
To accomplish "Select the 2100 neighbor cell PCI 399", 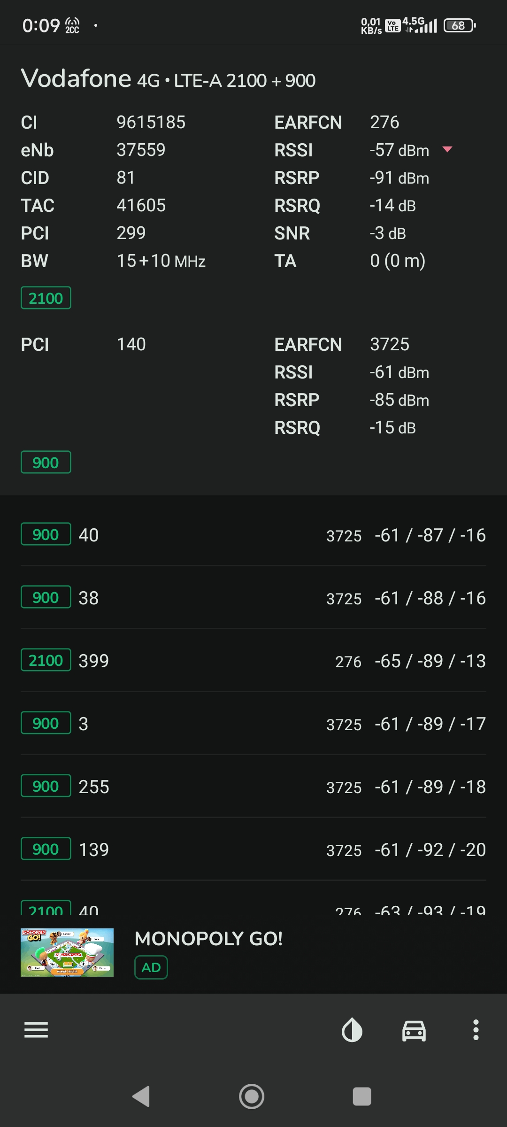I will pyautogui.click(x=253, y=660).
